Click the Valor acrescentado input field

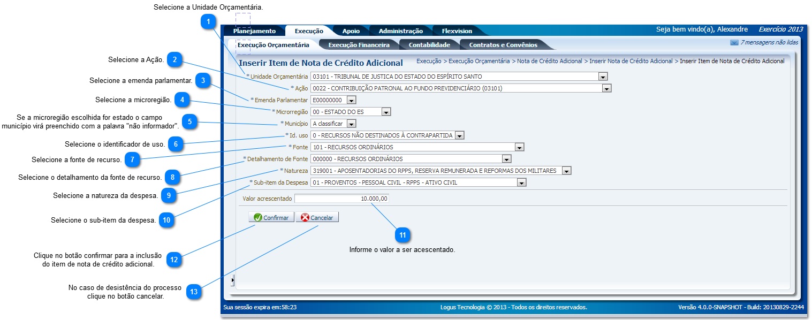click(x=342, y=199)
